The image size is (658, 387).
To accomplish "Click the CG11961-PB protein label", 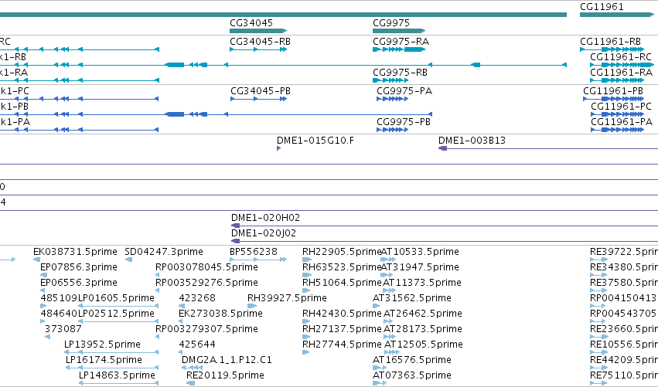I will [x=613, y=91].
